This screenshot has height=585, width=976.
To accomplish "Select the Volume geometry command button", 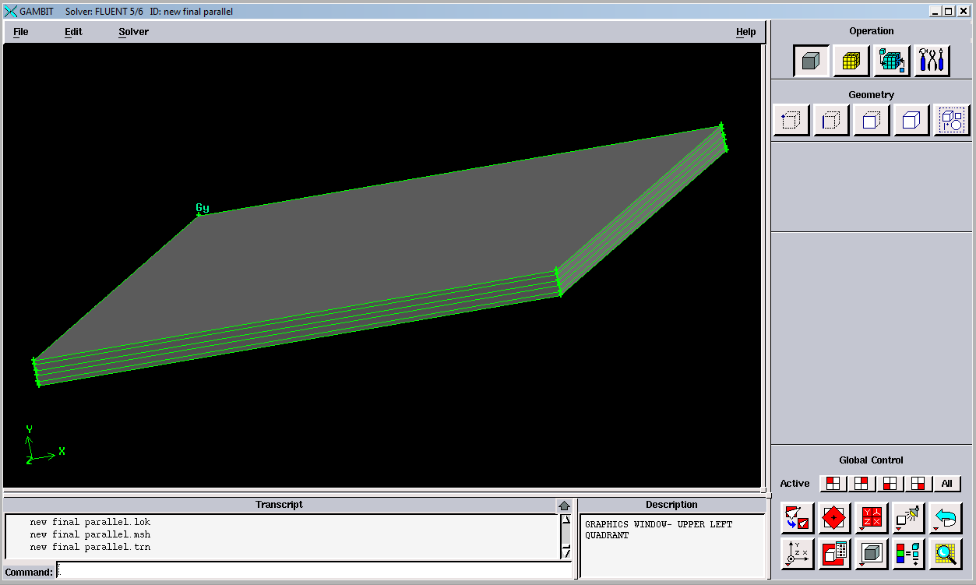I will point(911,120).
